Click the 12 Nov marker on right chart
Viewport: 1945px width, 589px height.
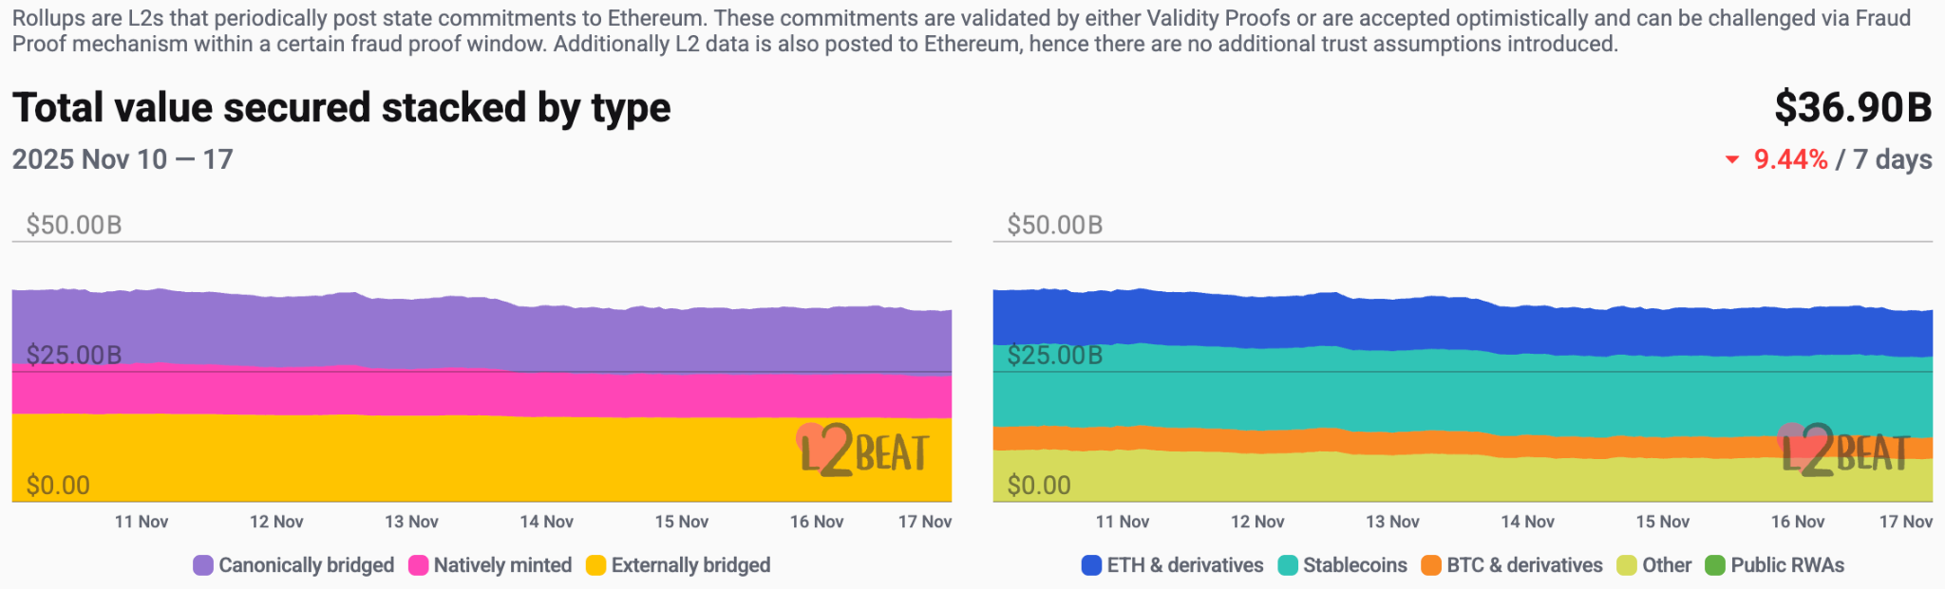(x=1256, y=522)
